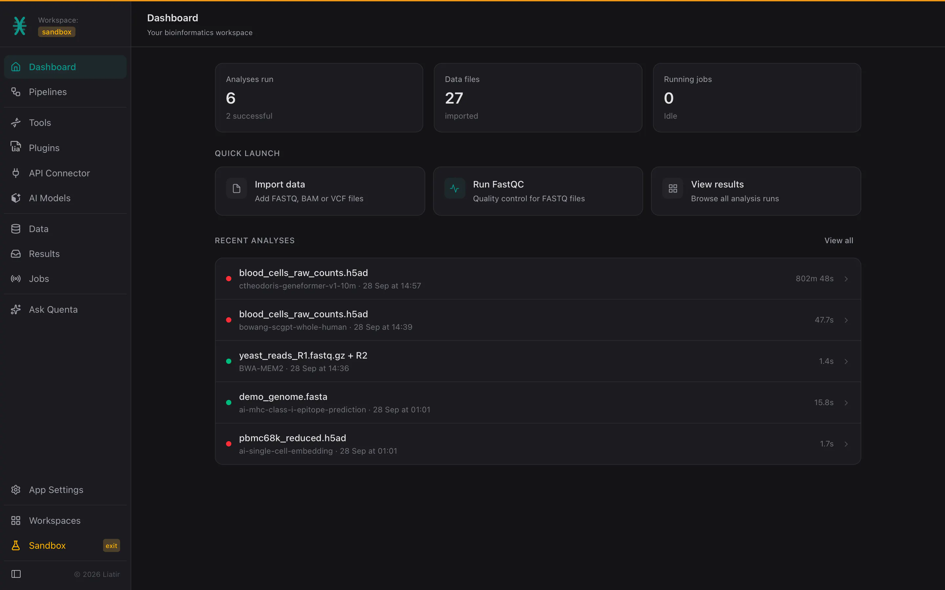The image size is (945, 590).
Task: Collapse sidebar using the panel toggle icon
Action: click(16, 574)
